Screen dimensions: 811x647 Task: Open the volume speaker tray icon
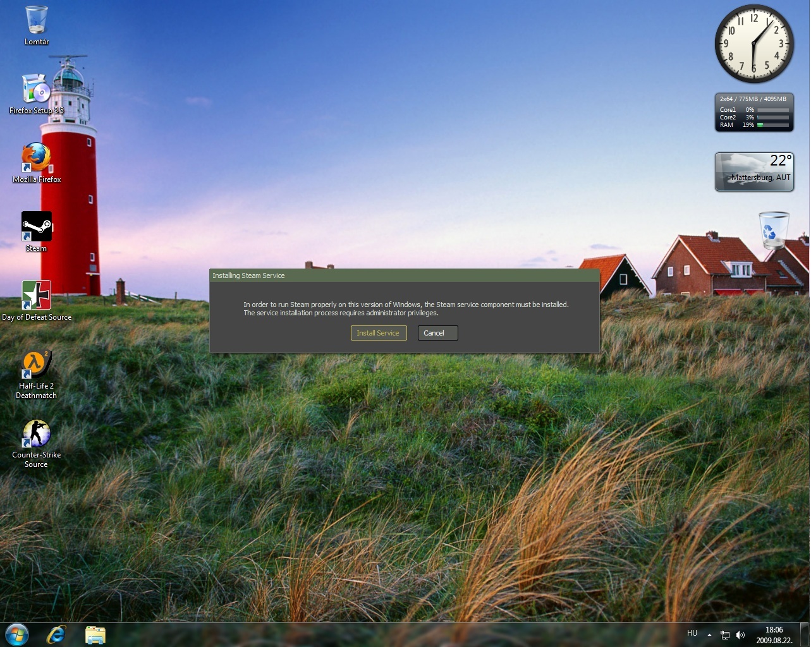point(740,635)
